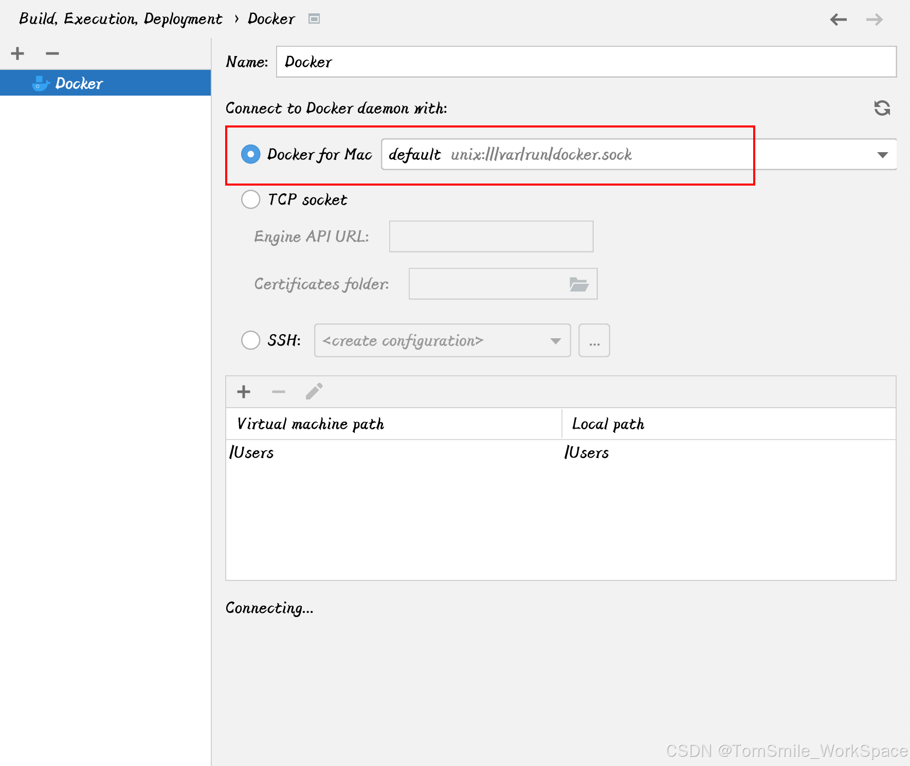Select the SSH radio button
Image resolution: width=910 pixels, height=766 pixels.
[x=251, y=340]
